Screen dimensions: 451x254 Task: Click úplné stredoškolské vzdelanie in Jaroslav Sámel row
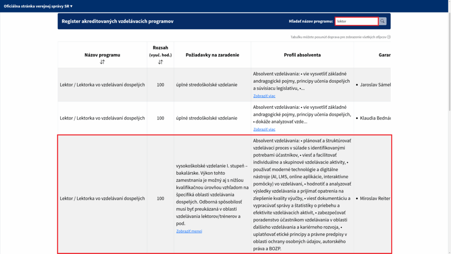[207, 85]
